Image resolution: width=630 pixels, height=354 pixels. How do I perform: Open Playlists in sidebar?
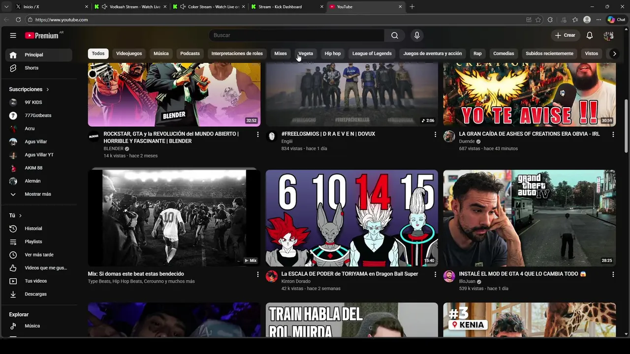pos(38,241)
